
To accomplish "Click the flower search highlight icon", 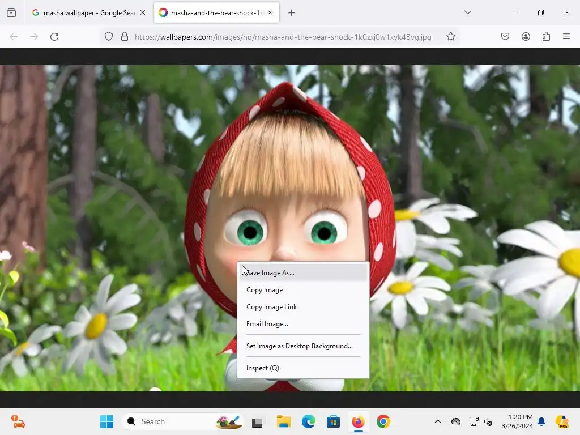I will pos(229,421).
